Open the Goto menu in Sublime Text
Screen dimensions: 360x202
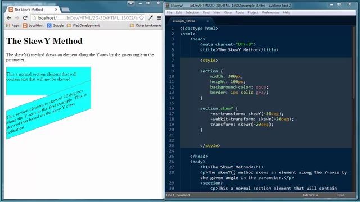pyautogui.click(x=228, y=12)
